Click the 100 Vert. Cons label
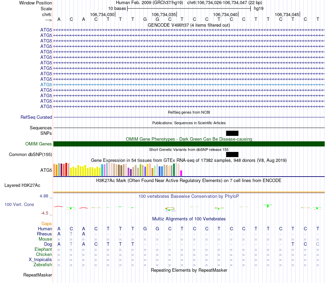Viewport: 325px width, 283px height. [x=19, y=204]
